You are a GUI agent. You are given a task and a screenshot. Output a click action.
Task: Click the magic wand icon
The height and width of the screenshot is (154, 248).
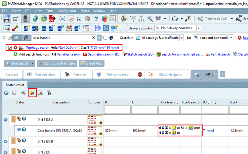[x=149, y=19]
